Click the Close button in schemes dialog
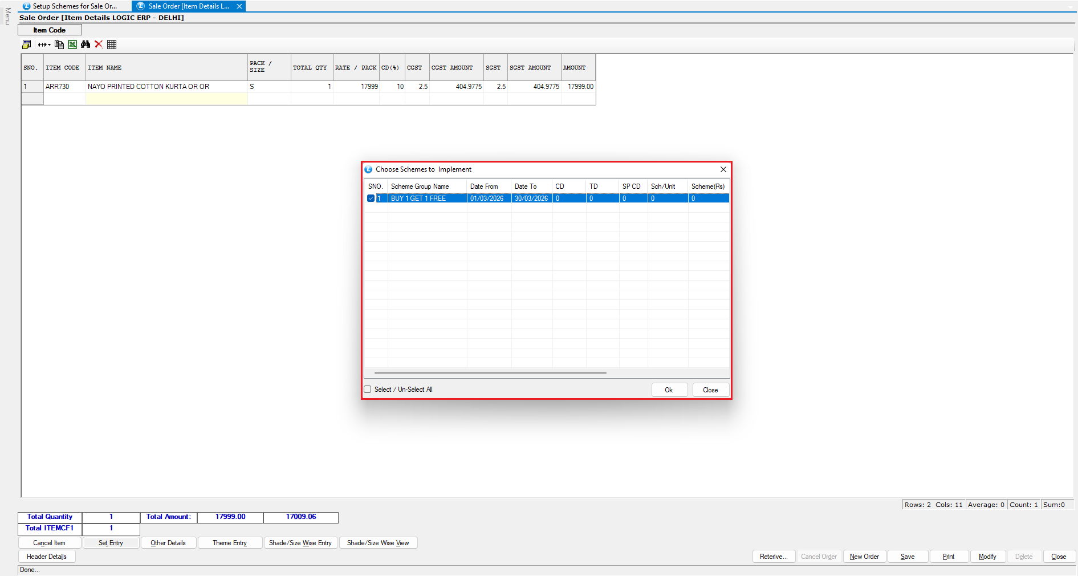Screen dimensions: 1078x576 point(710,390)
